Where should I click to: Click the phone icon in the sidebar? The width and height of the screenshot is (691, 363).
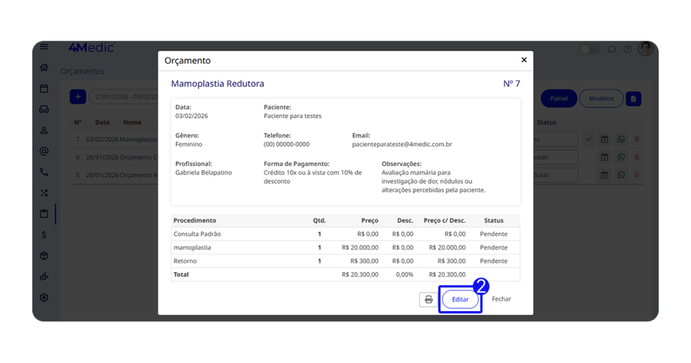44,172
